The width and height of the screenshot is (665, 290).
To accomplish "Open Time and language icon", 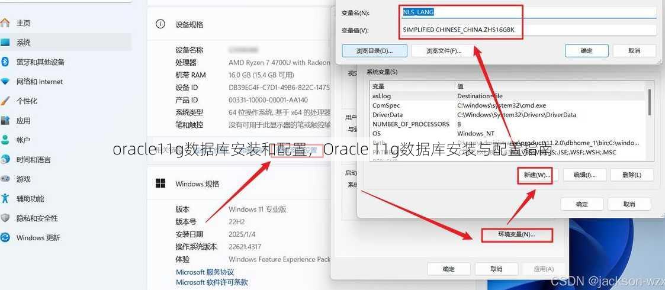I will click(x=5, y=159).
